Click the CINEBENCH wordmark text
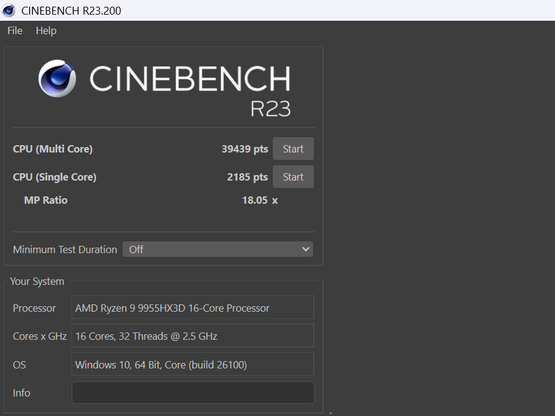The height and width of the screenshot is (416, 555). [190, 79]
